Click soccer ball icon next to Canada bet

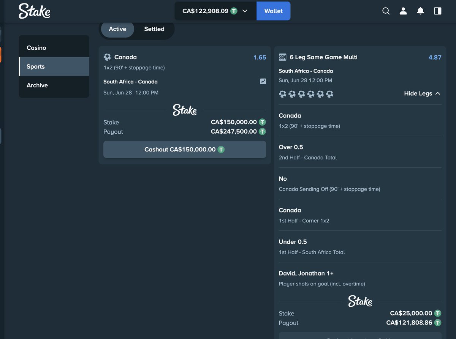(107, 57)
